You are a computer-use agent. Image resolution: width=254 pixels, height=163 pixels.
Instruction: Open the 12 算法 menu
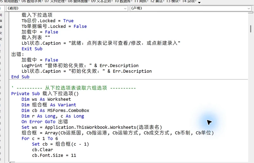coord(157,1)
